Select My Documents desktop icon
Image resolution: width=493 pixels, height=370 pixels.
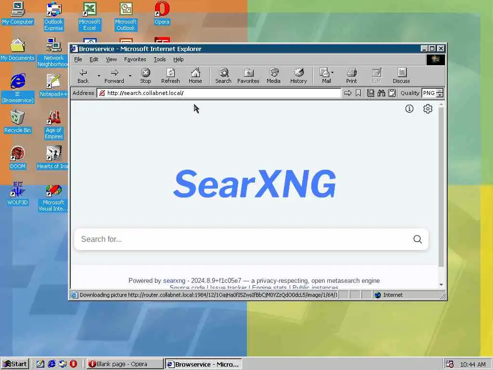tap(18, 50)
